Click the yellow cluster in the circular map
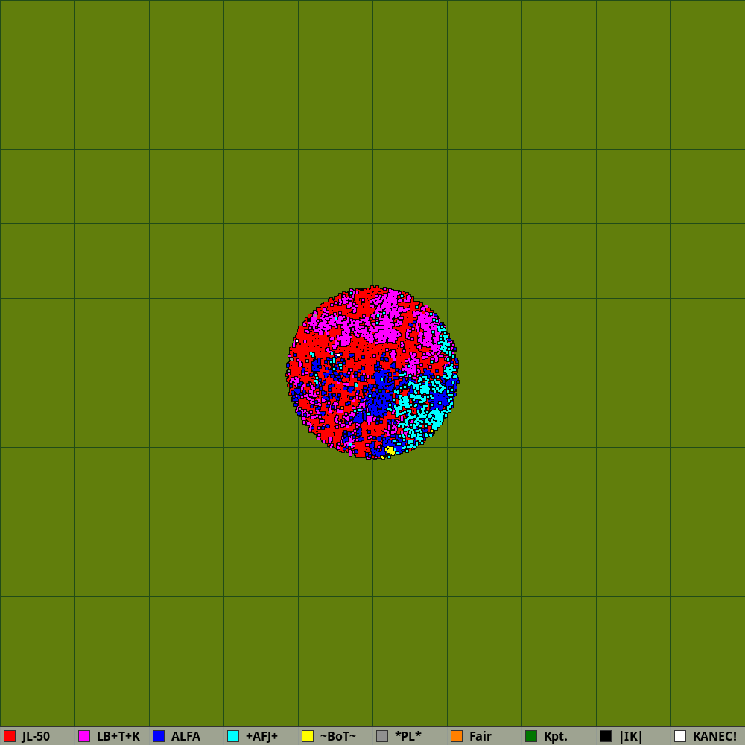This screenshot has height=745, width=745. [x=390, y=450]
